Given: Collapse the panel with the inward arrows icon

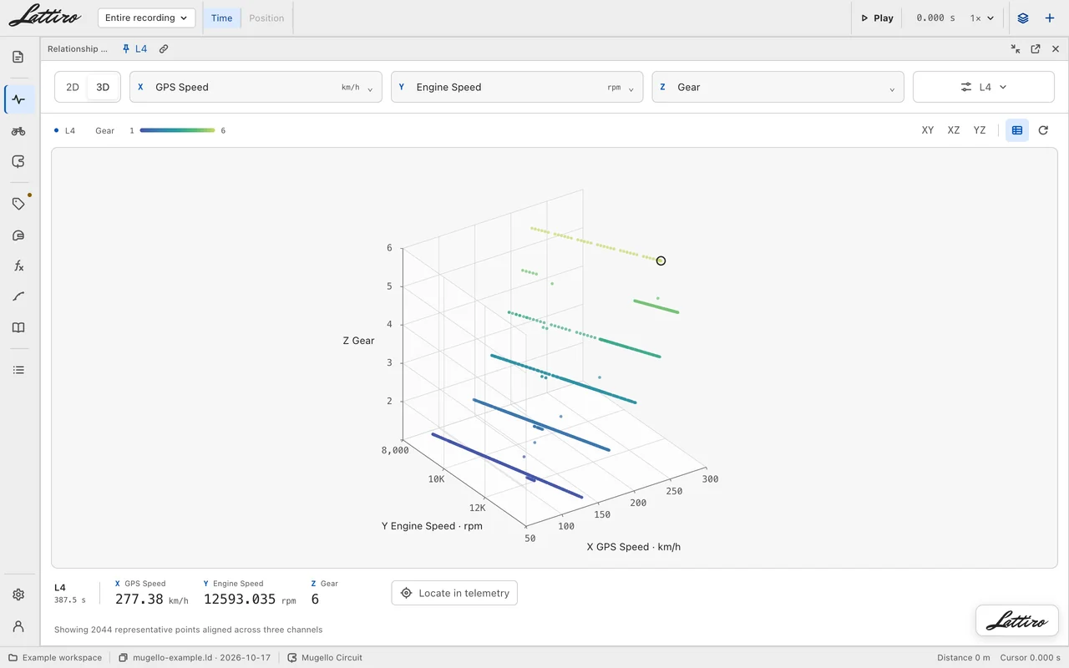Looking at the screenshot, I should click(1016, 49).
